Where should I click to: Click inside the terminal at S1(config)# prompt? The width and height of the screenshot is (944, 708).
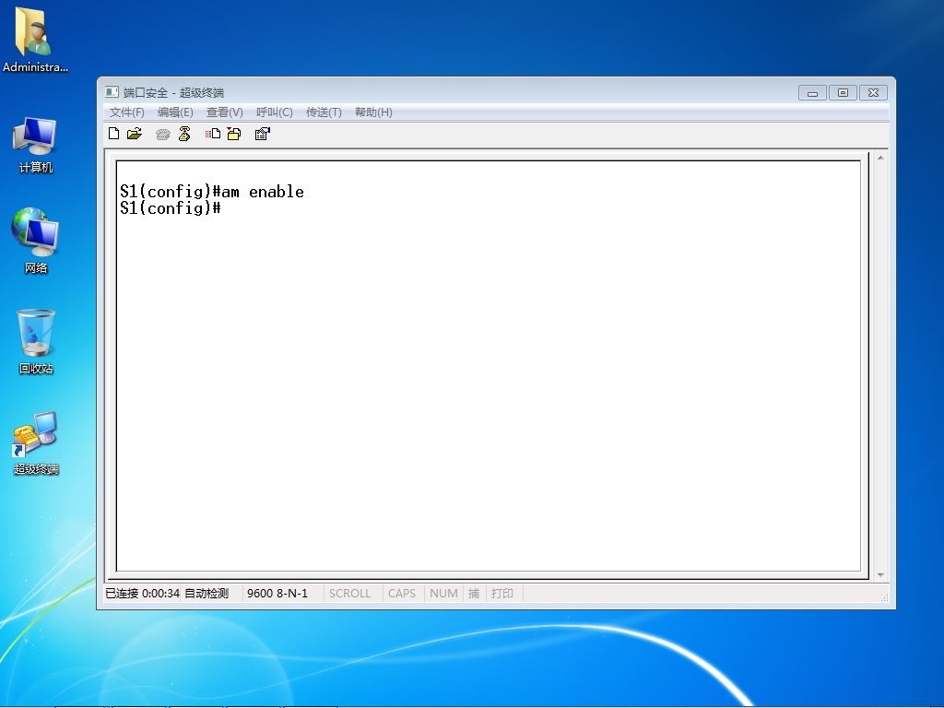click(171, 208)
